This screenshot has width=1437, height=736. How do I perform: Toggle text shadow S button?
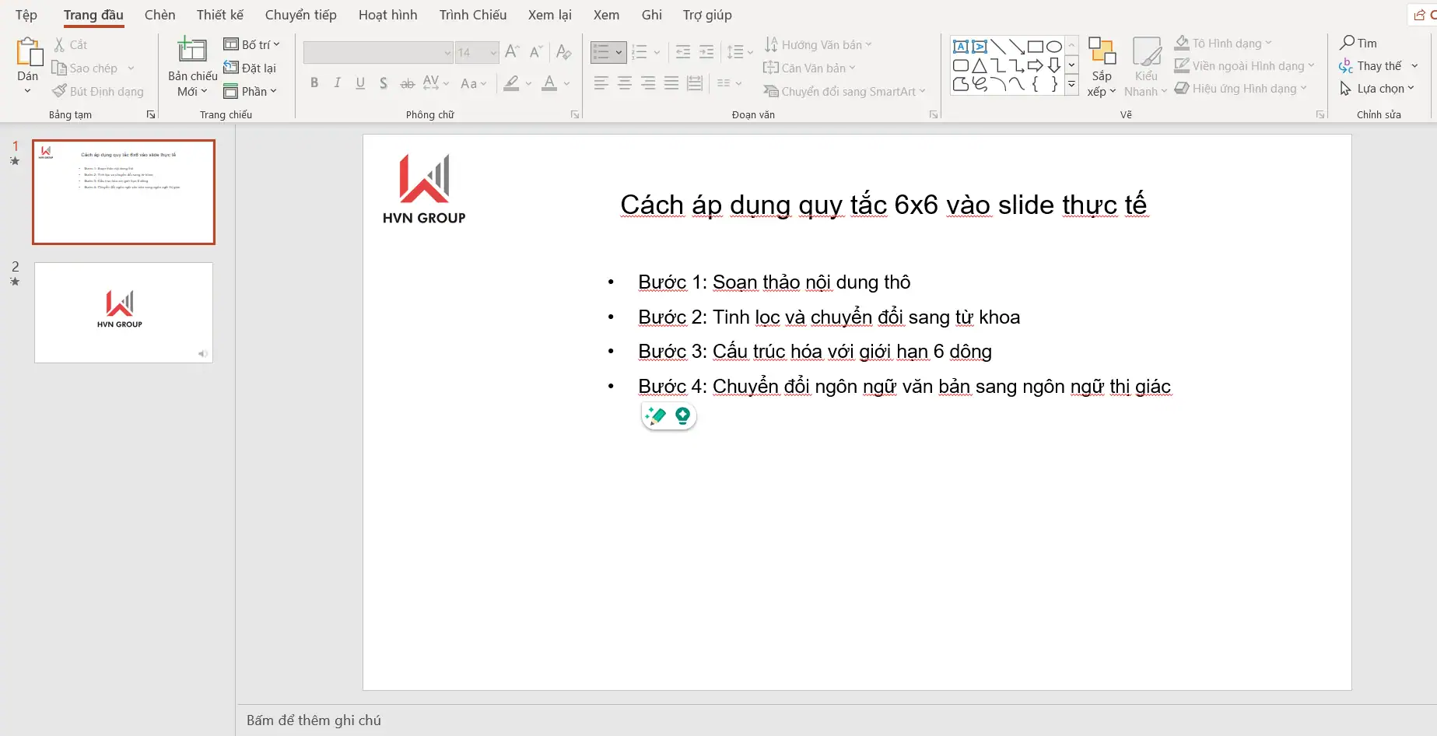pos(384,83)
